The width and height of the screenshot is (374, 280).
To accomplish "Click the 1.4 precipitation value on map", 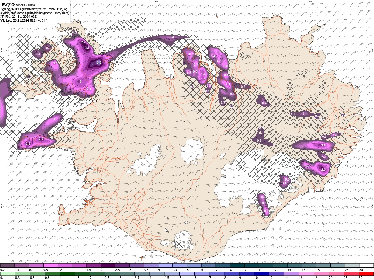I will click(203, 80).
